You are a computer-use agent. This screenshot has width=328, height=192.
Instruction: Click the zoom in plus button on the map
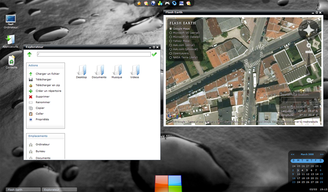[309, 45]
